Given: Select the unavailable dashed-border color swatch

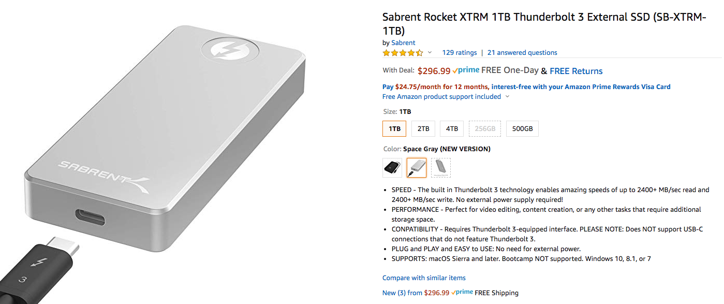Looking at the screenshot, I should (441, 168).
